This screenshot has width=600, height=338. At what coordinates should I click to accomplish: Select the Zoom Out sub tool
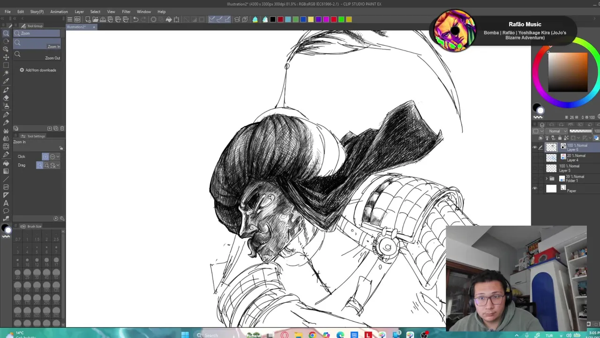(37, 55)
